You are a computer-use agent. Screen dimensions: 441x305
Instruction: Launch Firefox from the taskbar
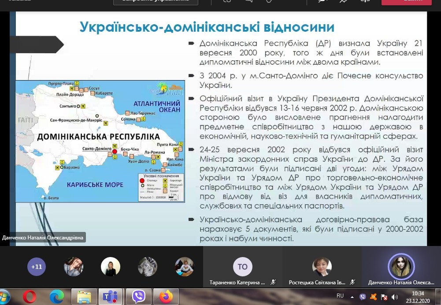coord(166,297)
